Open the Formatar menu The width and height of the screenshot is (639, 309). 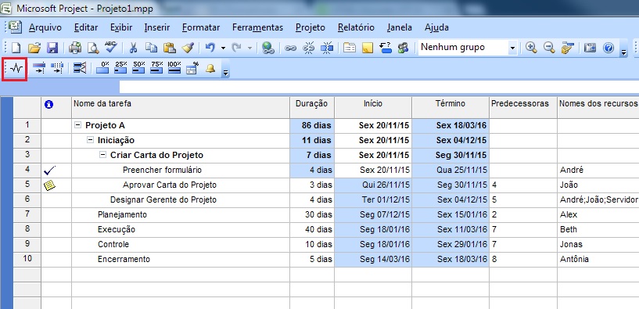click(x=201, y=27)
